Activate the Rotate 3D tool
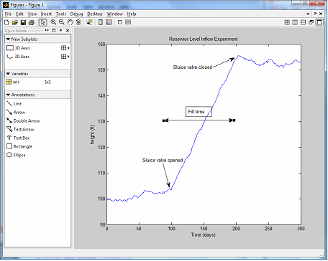 click(78, 22)
